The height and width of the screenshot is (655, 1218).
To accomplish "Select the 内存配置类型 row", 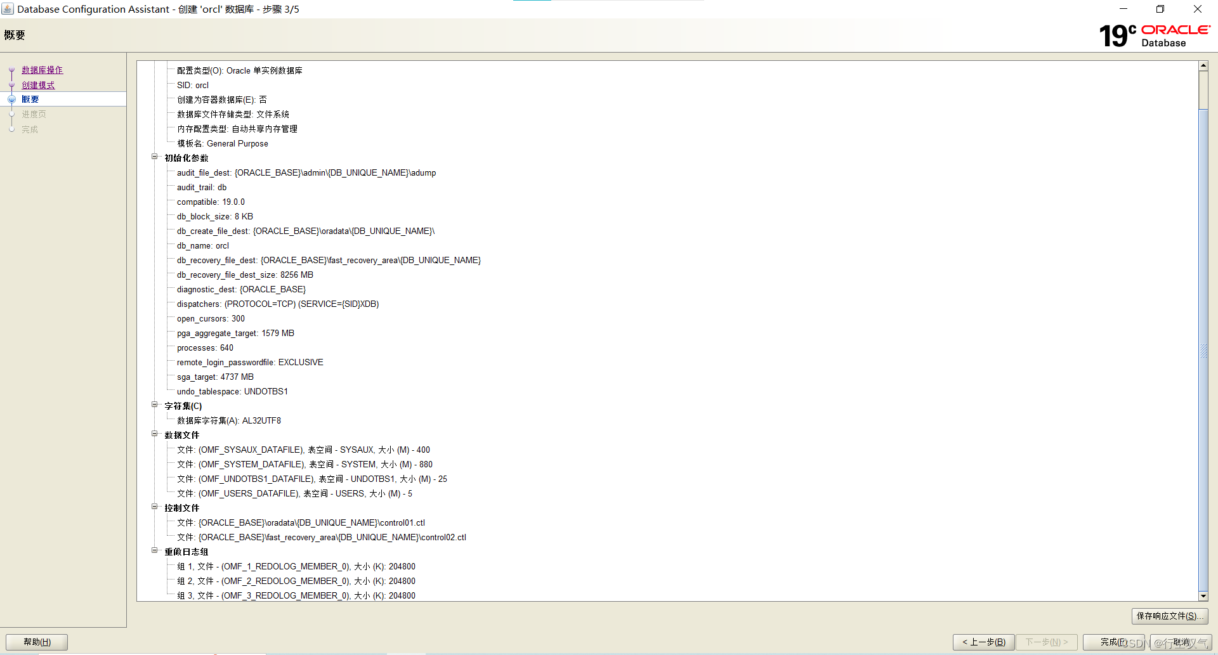I will coord(237,129).
